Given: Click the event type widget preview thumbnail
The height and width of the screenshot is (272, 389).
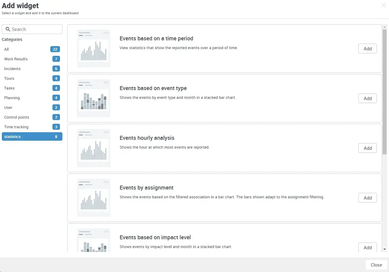Looking at the screenshot, I should click(93, 98).
